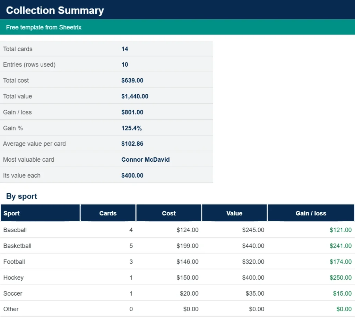Select the Total cost label
This screenshot has height=323, width=355.
coord(16,80)
